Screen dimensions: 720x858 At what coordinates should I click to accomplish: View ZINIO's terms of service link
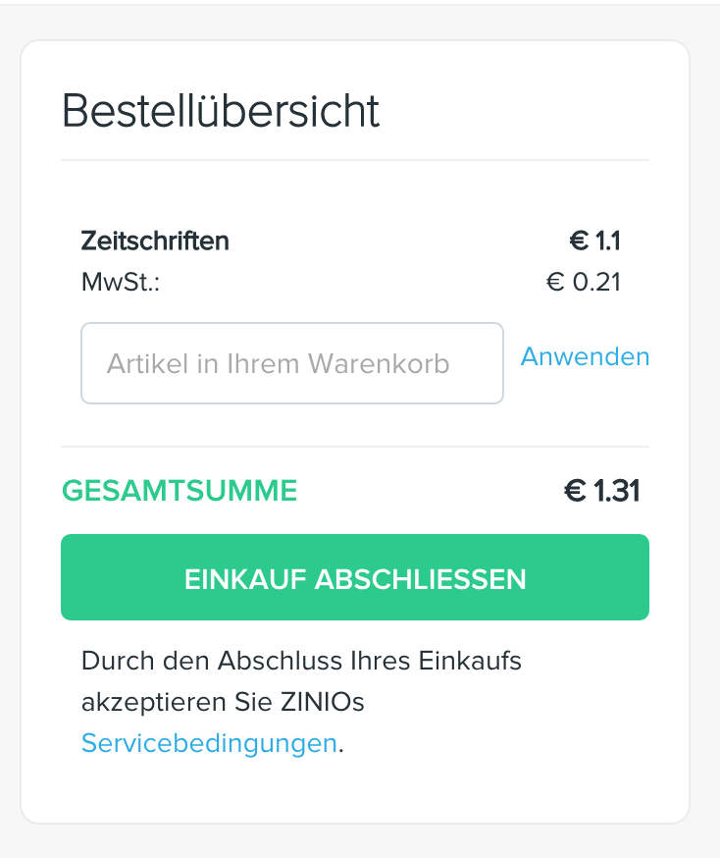pos(209,743)
